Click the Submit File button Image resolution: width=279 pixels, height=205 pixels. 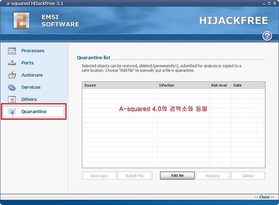(x=135, y=176)
